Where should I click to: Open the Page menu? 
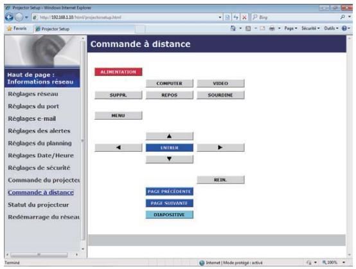[x=291, y=28]
